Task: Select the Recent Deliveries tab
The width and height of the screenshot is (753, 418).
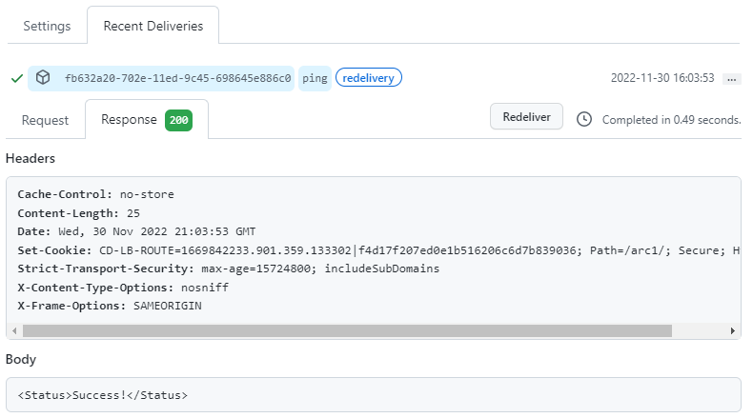Action: click(x=153, y=26)
